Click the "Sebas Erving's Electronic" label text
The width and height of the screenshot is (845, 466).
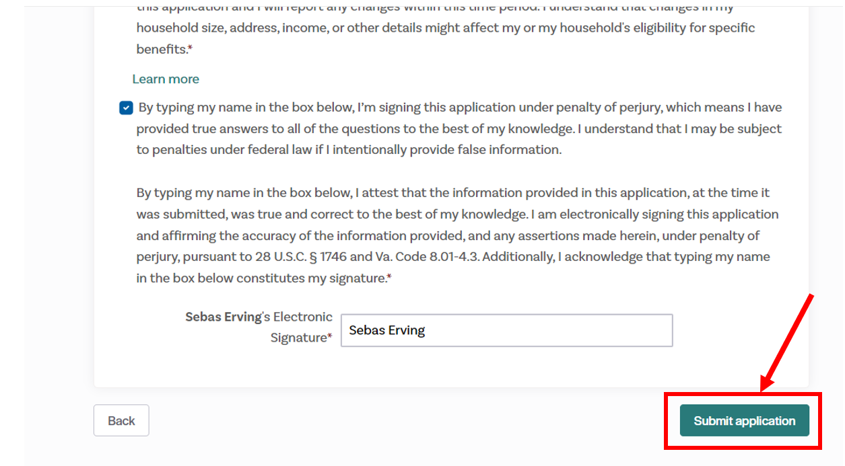(x=259, y=317)
